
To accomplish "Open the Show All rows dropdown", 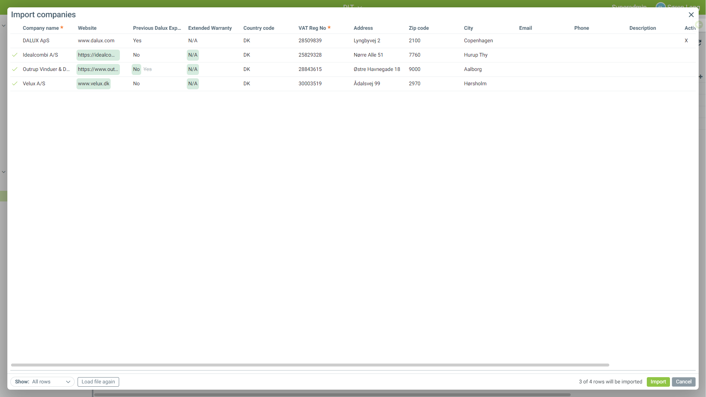I will (42, 382).
